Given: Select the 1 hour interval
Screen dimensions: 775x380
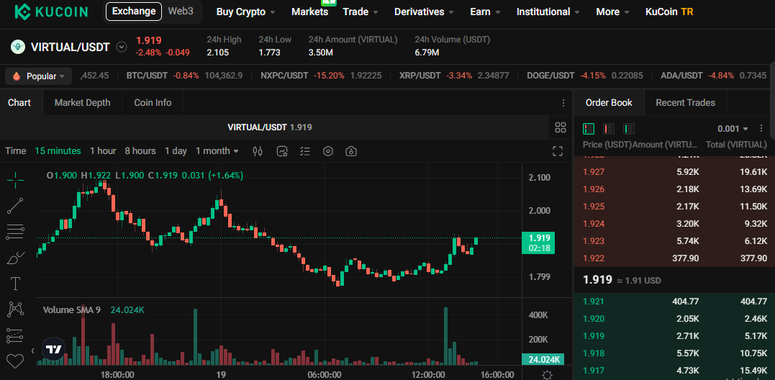Looking at the screenshot, I should coord(103,151).
